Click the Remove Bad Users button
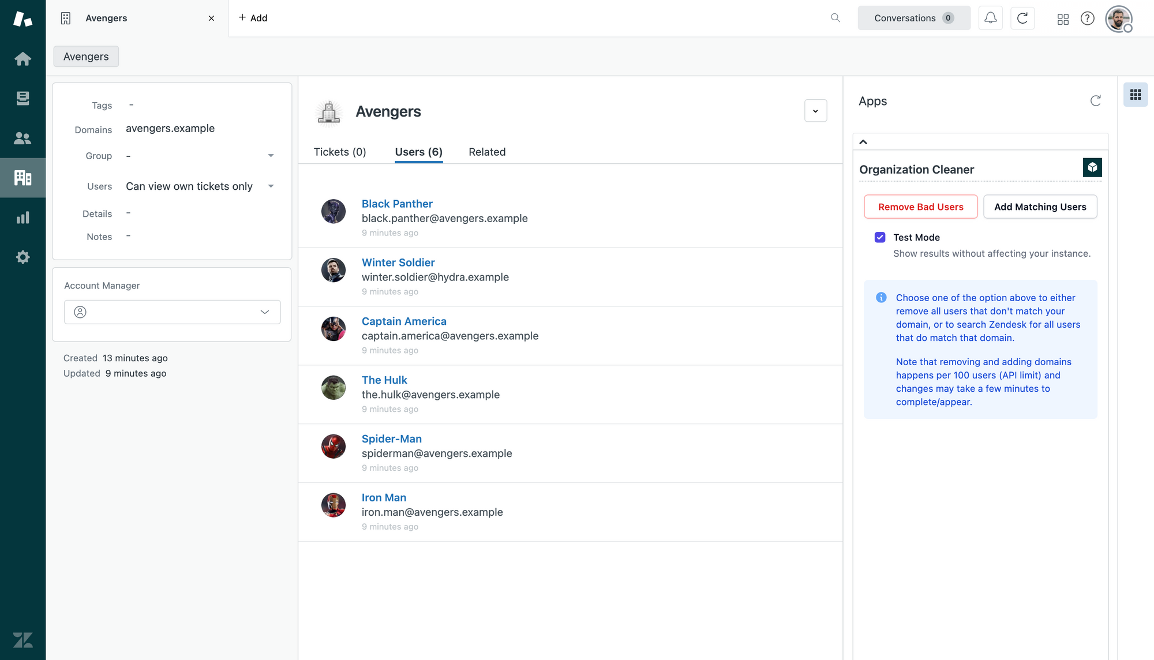The width and height of the screenshot is (1154, 660). 920,207
